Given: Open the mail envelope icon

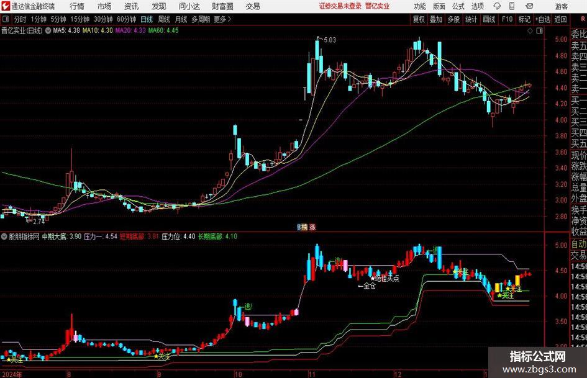Looking at the screenshot, I should coord(529,6).
